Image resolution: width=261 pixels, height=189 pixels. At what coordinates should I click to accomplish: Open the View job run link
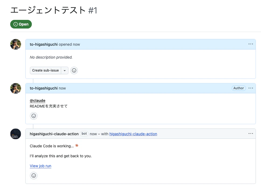click(40, 166)
